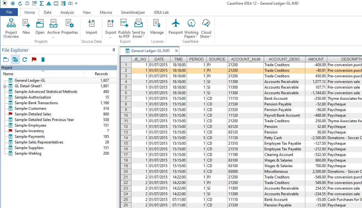The image size is (362, 208).
Task: Click the Petty Cash account description cell
Action: [x=284, y=138]
